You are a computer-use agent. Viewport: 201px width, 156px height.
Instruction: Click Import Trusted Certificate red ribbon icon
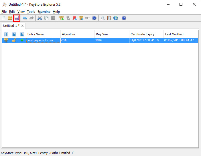coord(74,18)
